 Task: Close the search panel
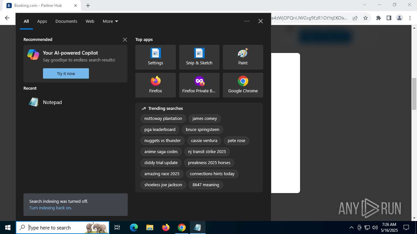tap(261, 21)
